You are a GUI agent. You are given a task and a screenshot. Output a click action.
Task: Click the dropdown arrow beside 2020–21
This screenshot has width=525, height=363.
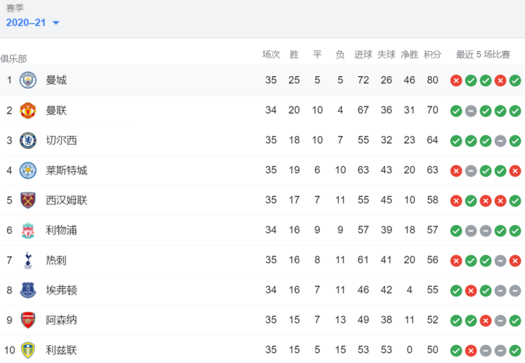pyautogui.click(x=56, y=23)
